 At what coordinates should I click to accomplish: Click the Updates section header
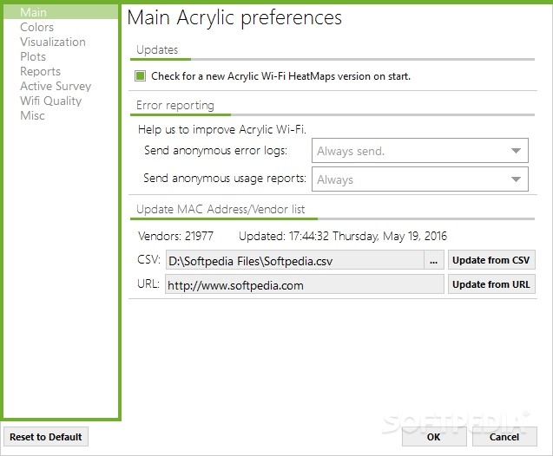click(157, 49)
